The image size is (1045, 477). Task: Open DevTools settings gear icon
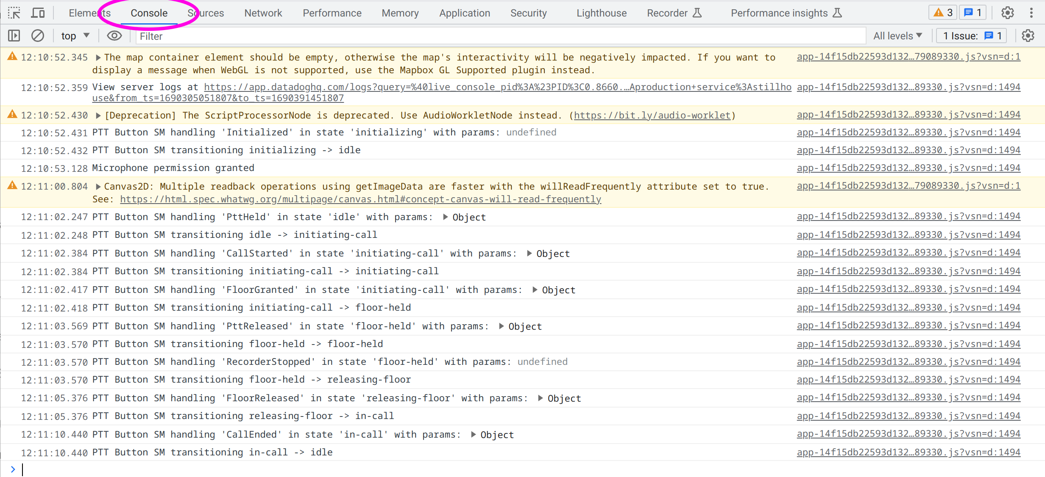pos(1007,13)
